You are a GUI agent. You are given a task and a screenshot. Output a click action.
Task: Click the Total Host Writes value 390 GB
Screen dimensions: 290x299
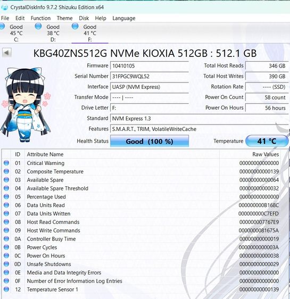tap(267, 77)
